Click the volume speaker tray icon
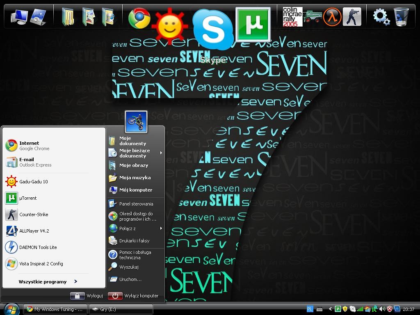Screen dimensions: 420x315 (382, 309)
